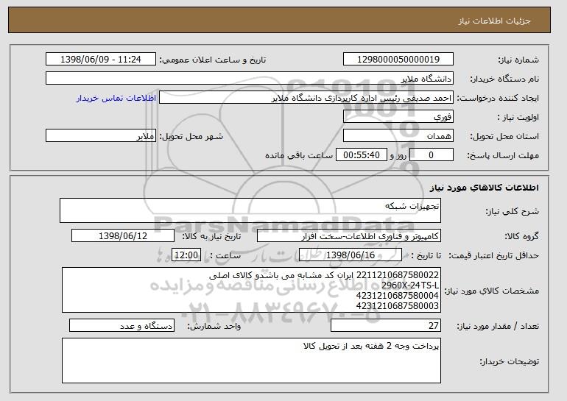Click the announcement date field 1398/06/09 - 11:24

pos(101,60)
